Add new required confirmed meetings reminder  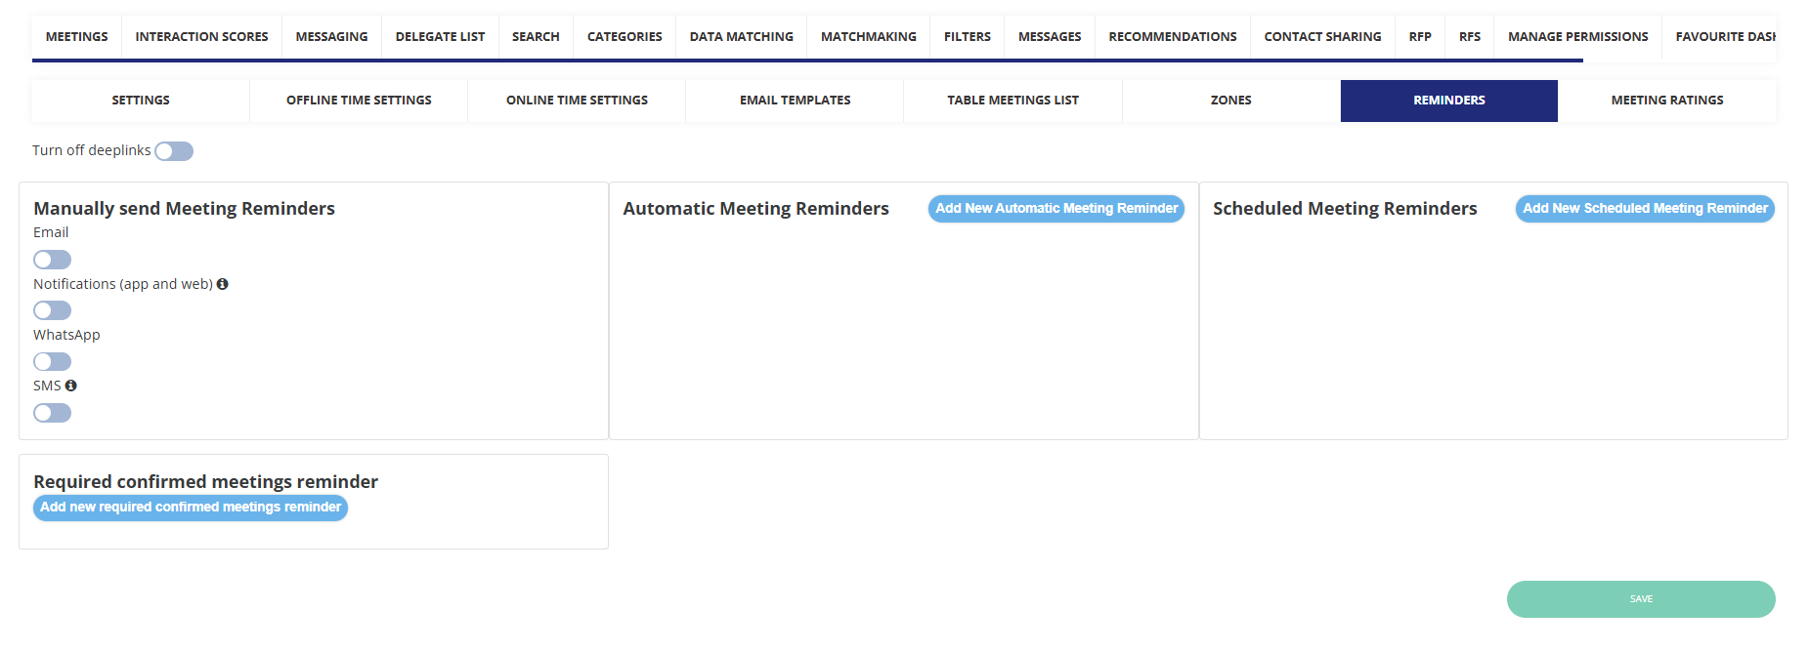pos(191,508)
